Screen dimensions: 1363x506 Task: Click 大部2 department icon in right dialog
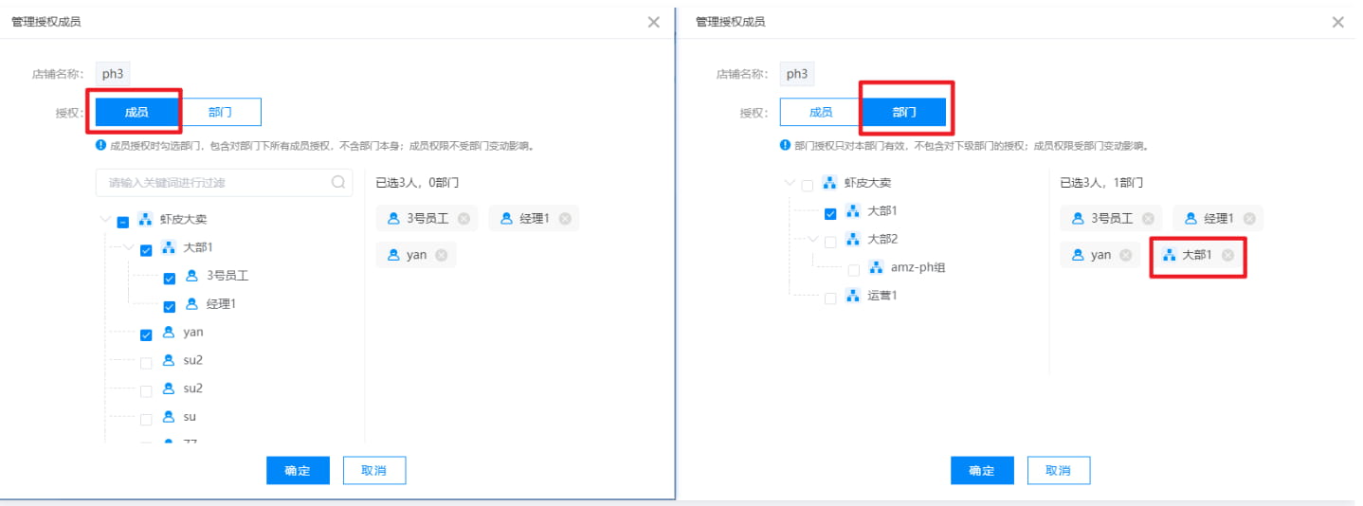853,240
